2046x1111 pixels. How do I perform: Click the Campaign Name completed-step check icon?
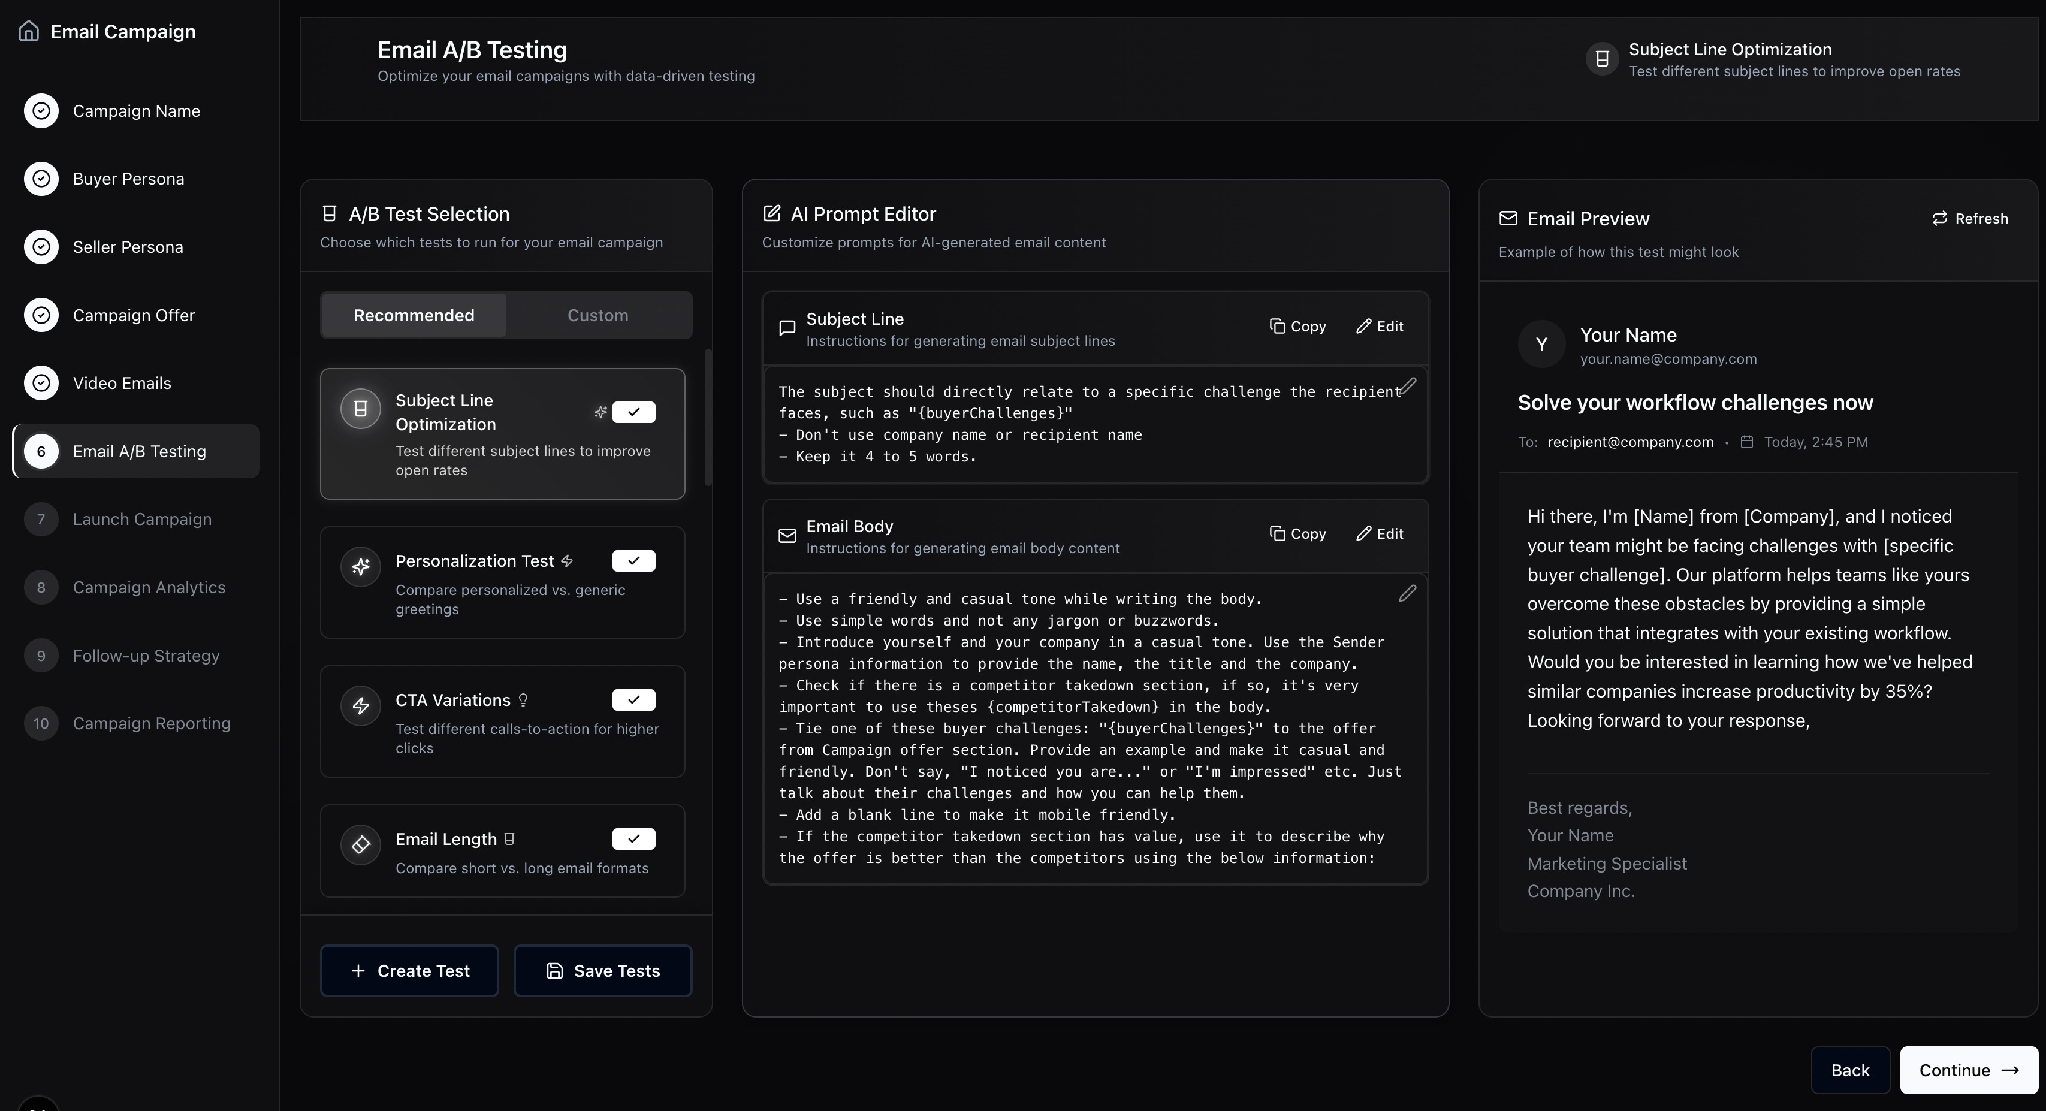point(41,111)
